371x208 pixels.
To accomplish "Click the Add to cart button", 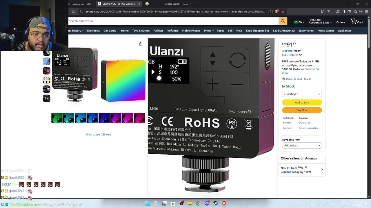I will pyautogui.click(x=302, y=103).
